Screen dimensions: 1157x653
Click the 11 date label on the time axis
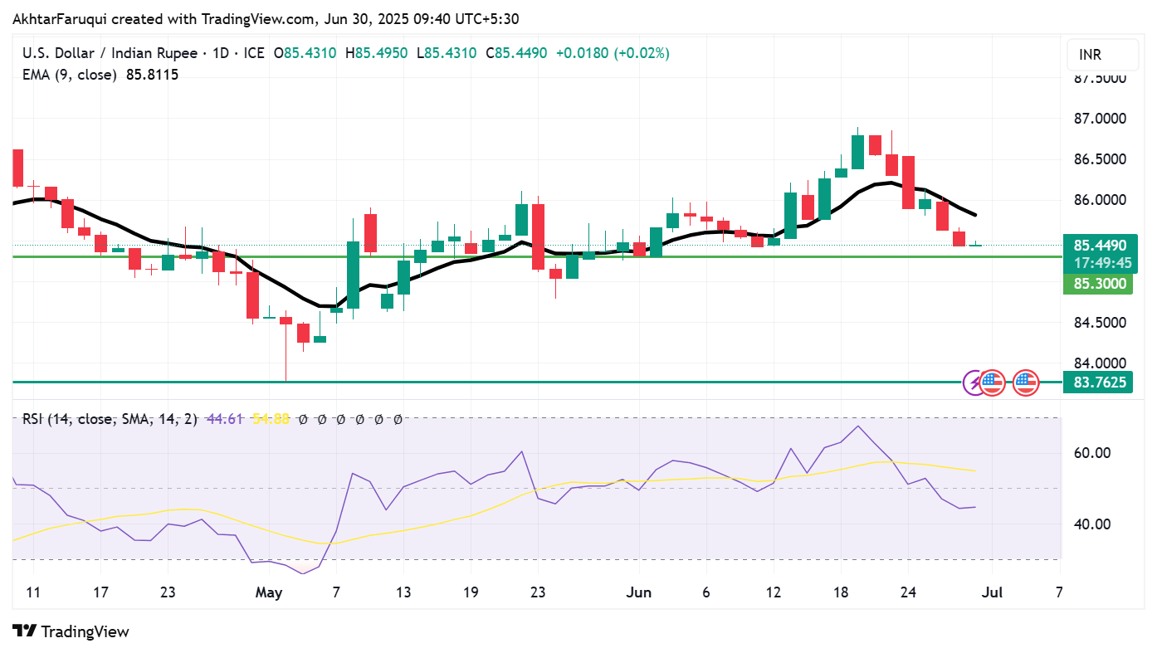click(x=34, y=592)
